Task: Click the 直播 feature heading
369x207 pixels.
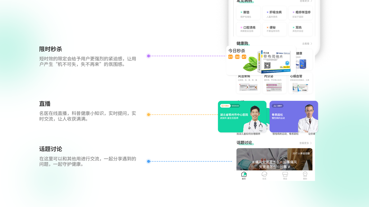Action: (45, 103)
